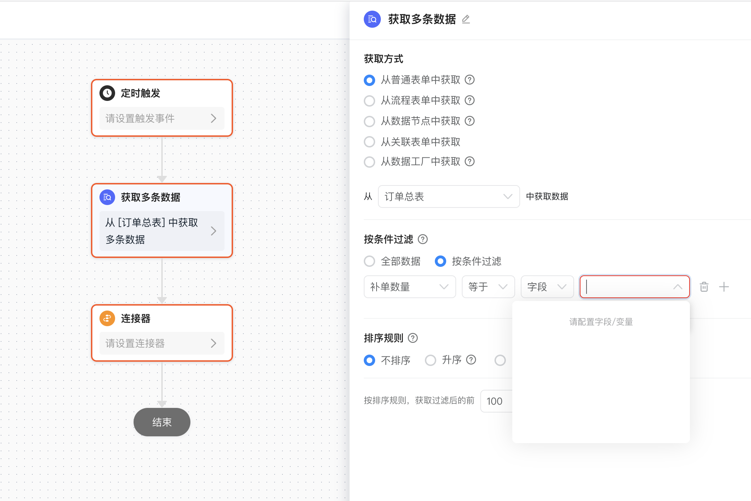Click help icon next to 从数据节点中获取
The width and height of the screenshot is (751, 501).
(470, 121)
